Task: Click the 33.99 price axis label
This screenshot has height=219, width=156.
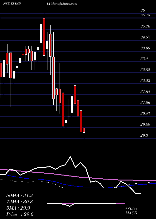Action: coord(145,48)
